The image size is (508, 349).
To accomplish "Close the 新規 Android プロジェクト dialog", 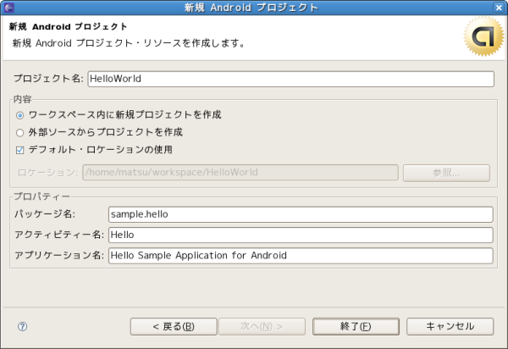I will pos(499,8).
